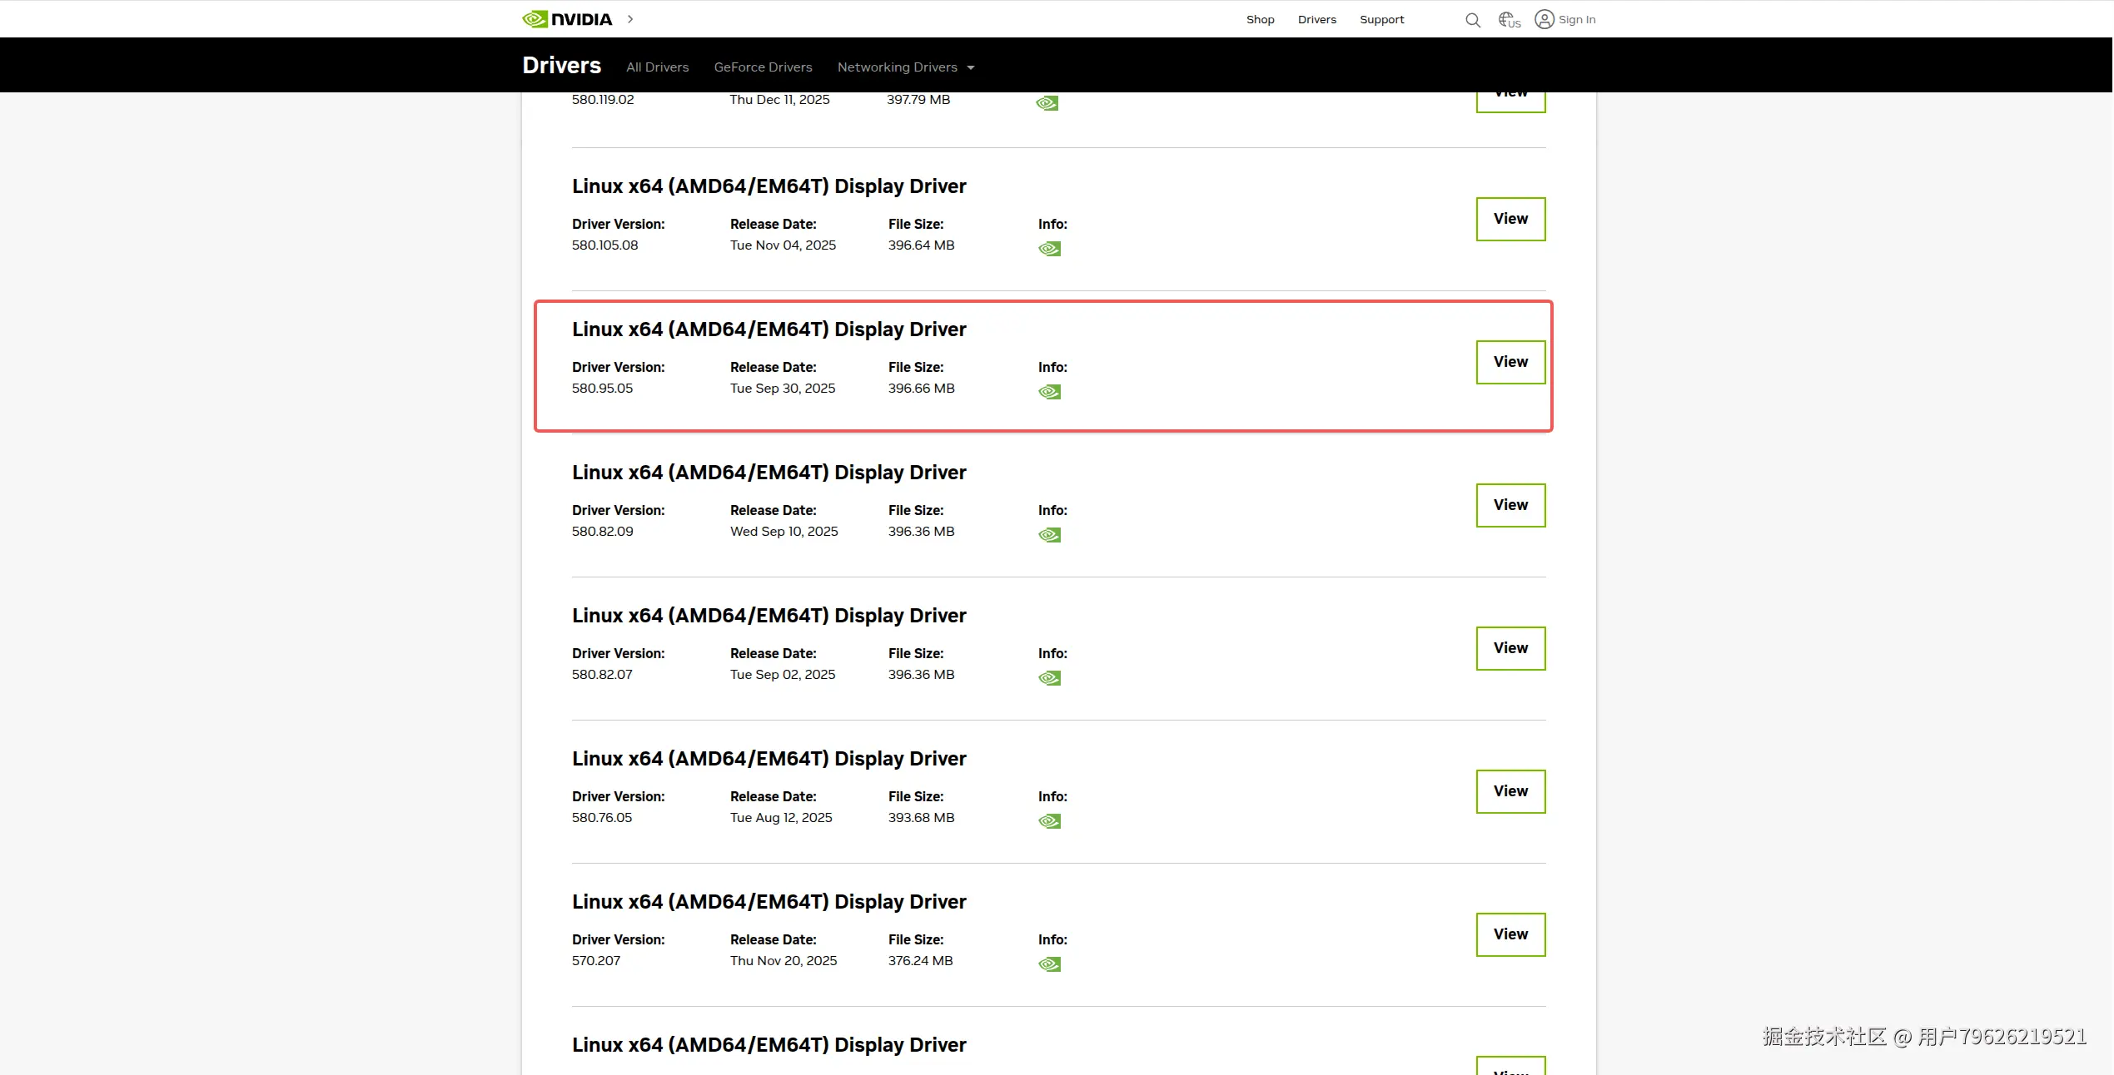Click info icon for driver 580.76.05

tap(1049, 821)
